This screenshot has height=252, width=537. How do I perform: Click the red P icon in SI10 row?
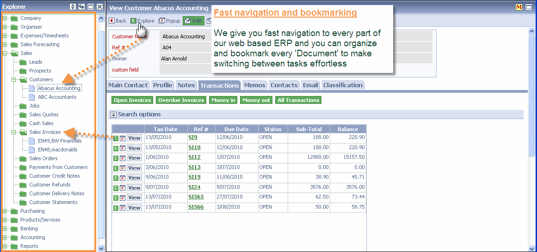(122, 148)
